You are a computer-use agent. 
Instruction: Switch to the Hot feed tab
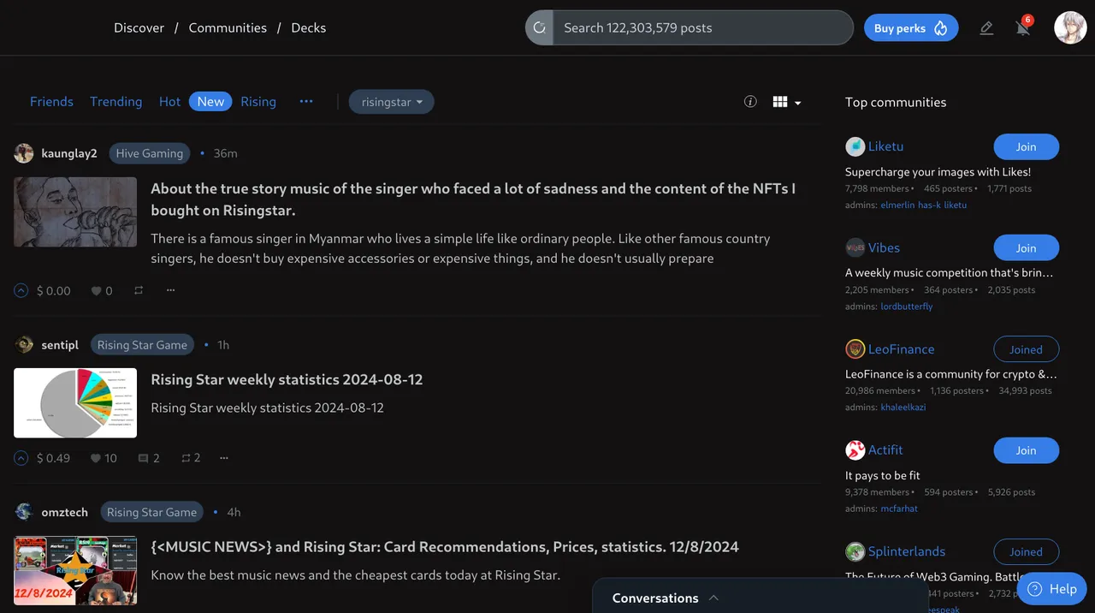[x=169, y=101]
